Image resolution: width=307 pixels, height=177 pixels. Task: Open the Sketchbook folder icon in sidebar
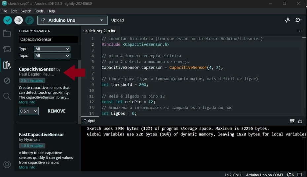(7, 33)
